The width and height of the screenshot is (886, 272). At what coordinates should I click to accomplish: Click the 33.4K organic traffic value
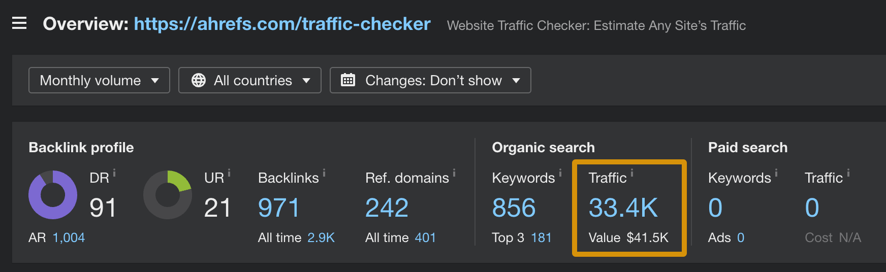click(x=623, y=208)
